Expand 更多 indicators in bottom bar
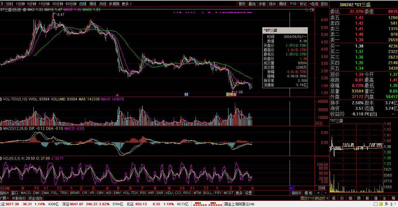 tap(239, 193)
